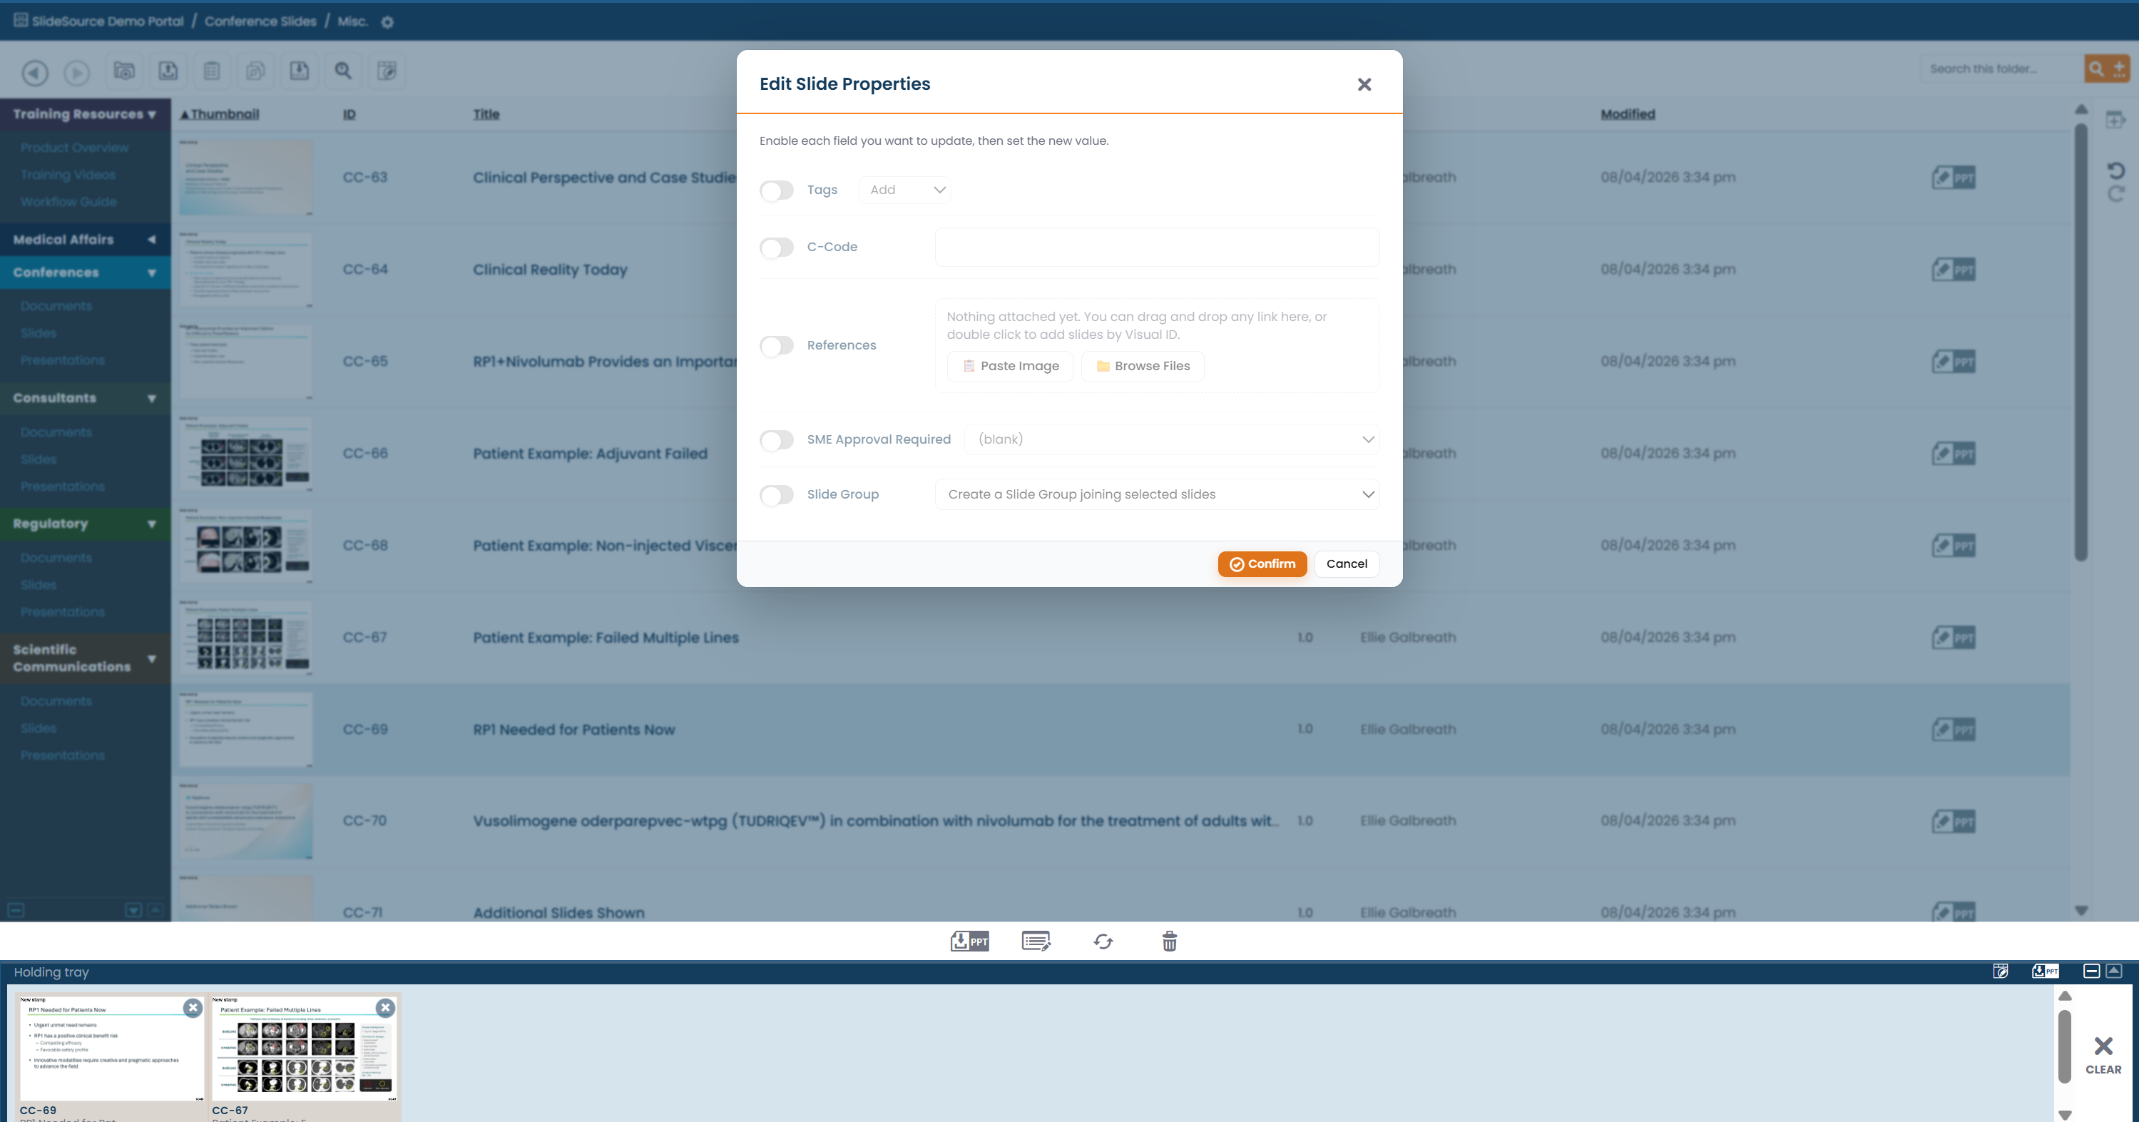
Task: Minimize the Holding tray panel
Action: point(2092,971)
